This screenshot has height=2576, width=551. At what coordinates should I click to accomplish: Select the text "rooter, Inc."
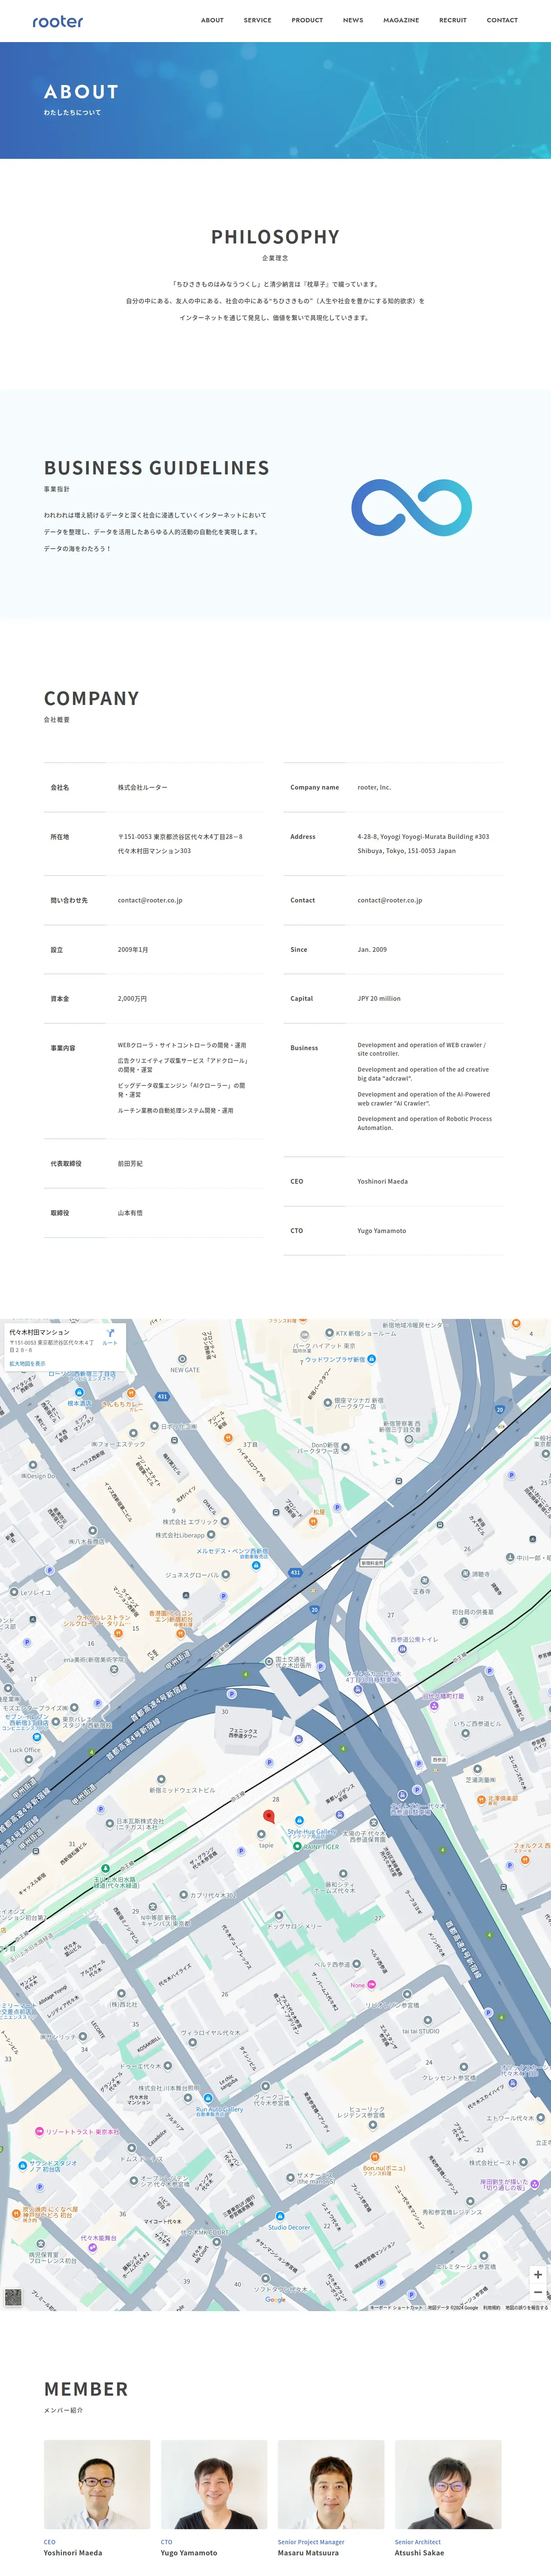[x=374, y=787]
